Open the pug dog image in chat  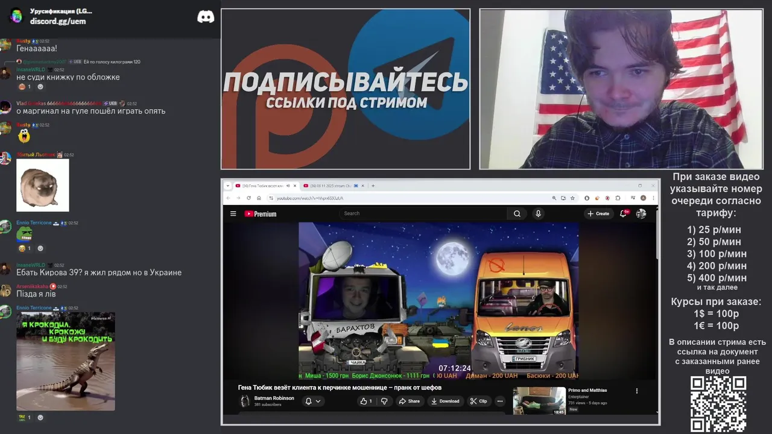coord(43,185)
